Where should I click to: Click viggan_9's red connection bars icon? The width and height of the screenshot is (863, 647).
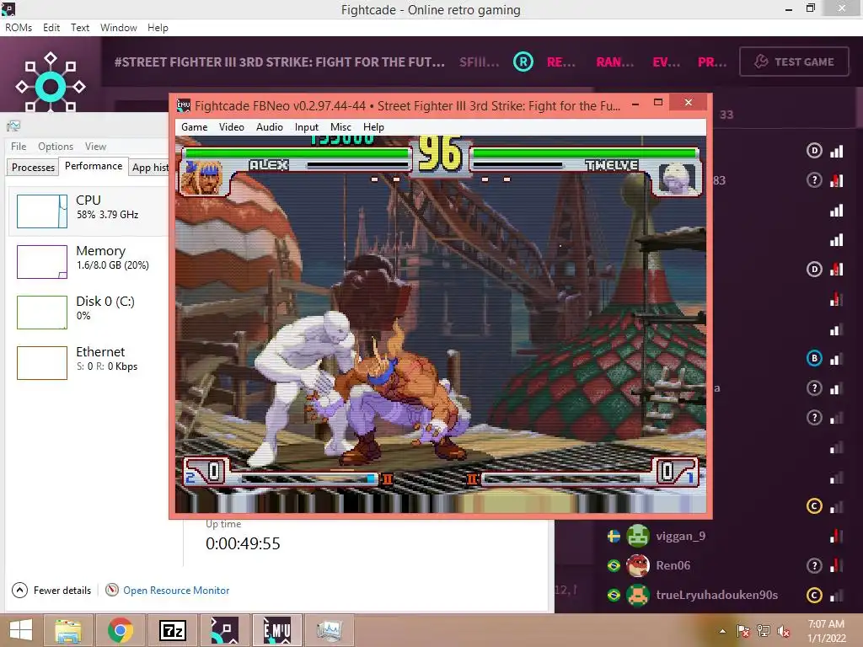837,536
